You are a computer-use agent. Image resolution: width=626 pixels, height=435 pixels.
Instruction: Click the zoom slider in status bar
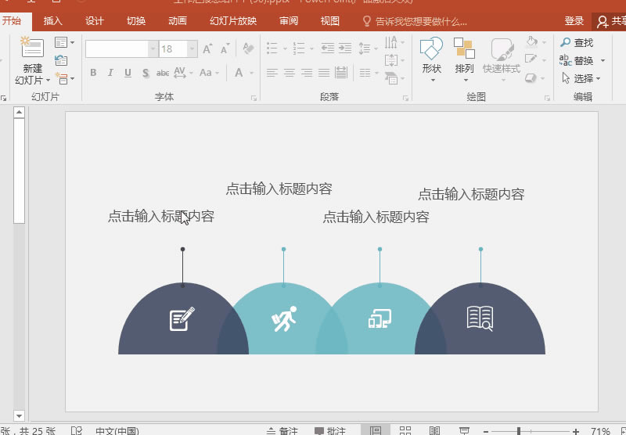click(518, 431)
